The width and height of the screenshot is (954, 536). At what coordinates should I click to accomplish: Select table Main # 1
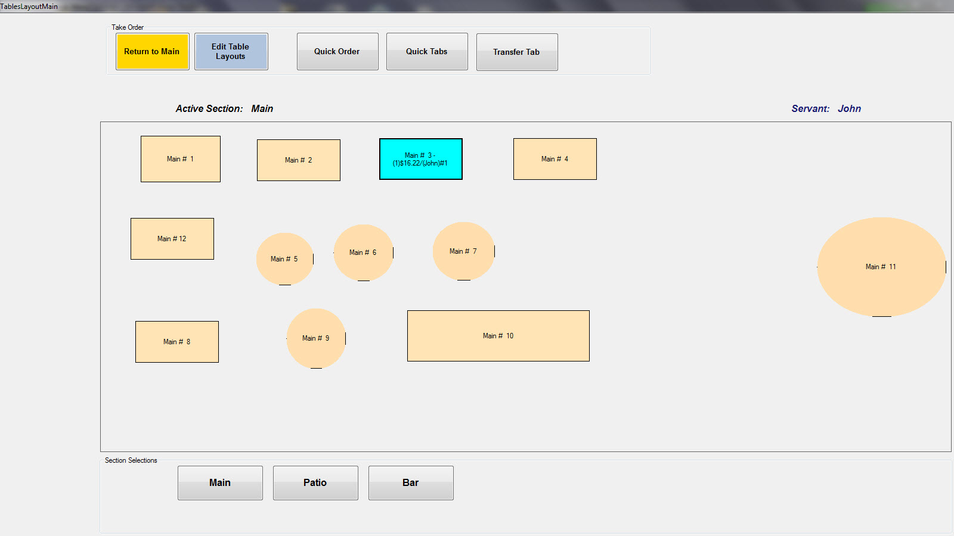[x=181, y=159]
